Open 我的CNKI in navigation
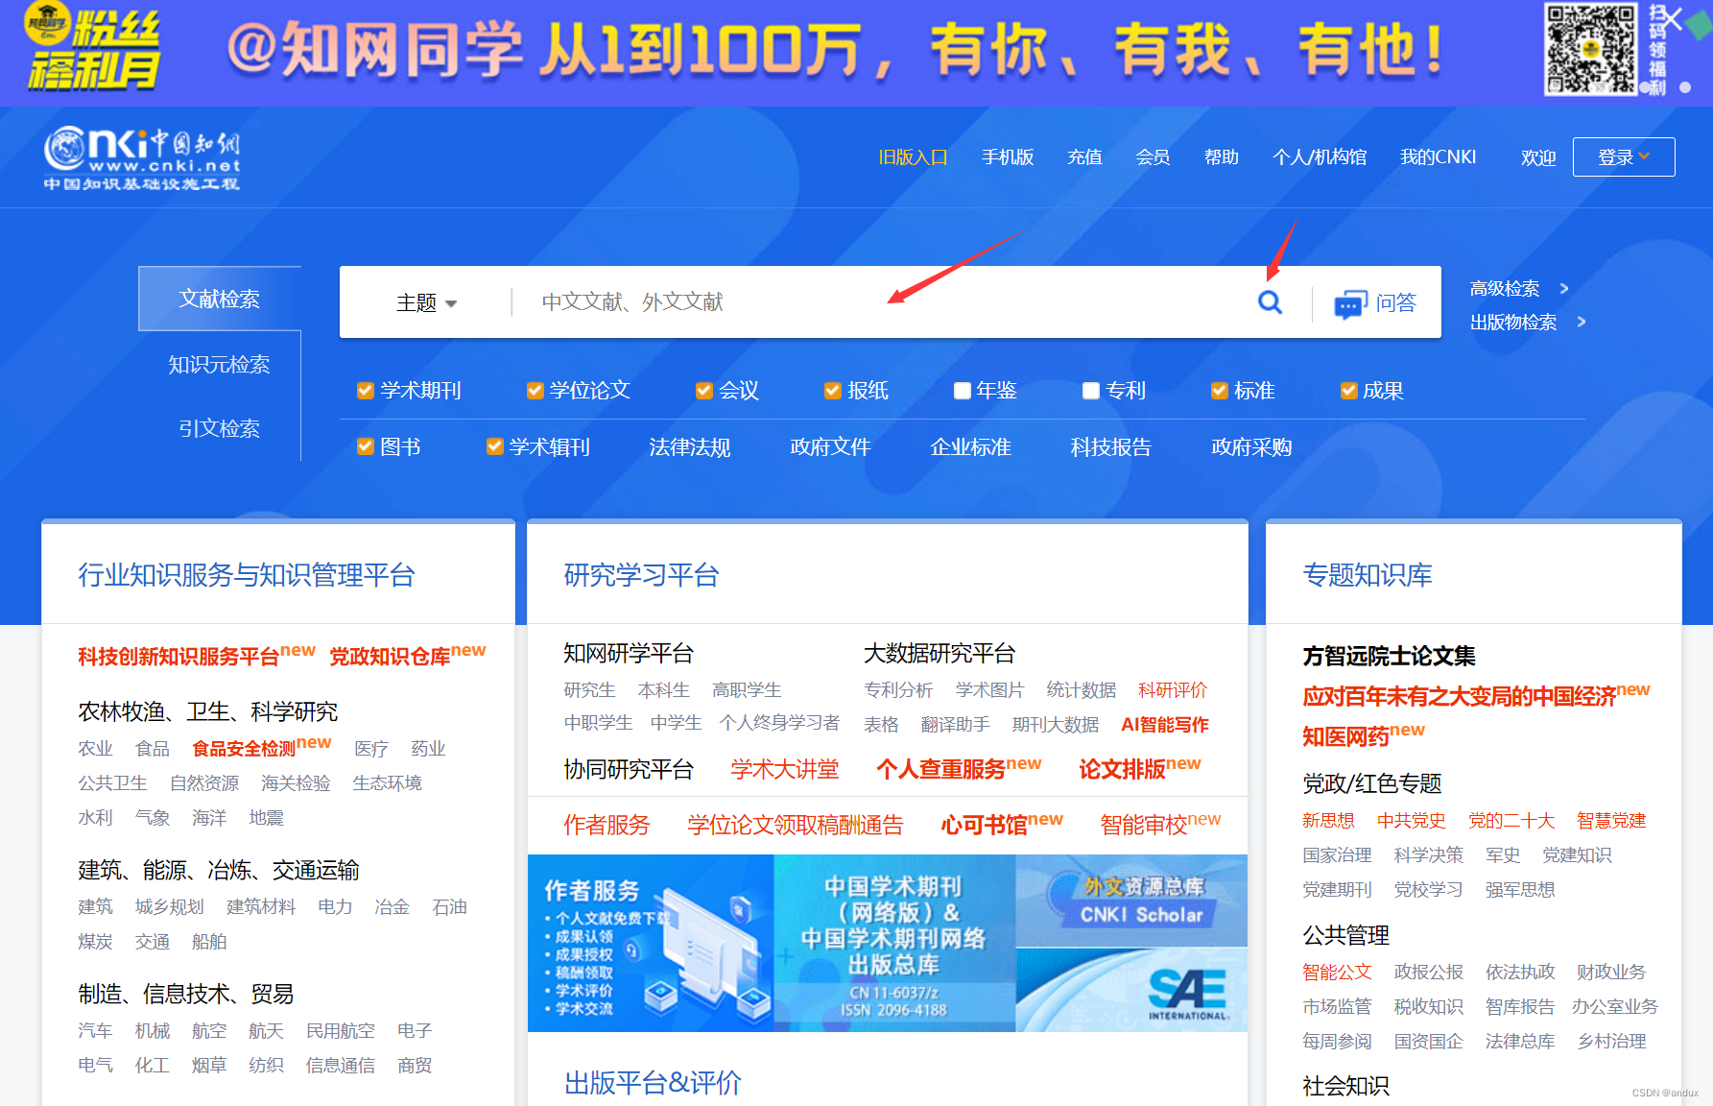The image size is (1713, 1106). coord(1438,157)
